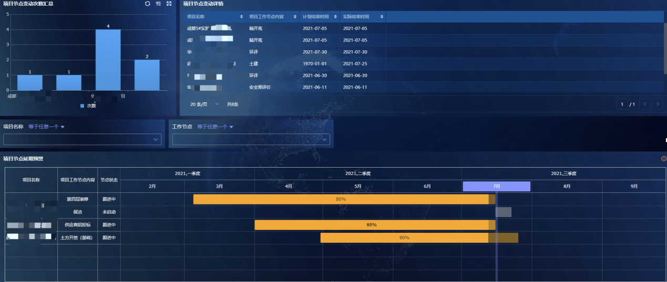The image size is (667, 282).
Task: Click the 保洁 Gantt row cell
Action: tap(78, 212)
